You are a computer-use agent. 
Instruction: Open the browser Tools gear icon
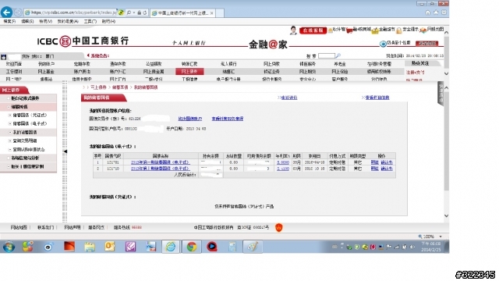[444, 12]
